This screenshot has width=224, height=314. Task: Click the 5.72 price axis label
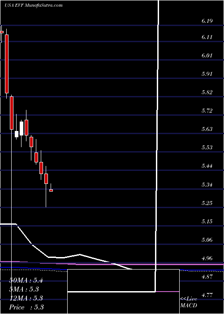[207, 111]
